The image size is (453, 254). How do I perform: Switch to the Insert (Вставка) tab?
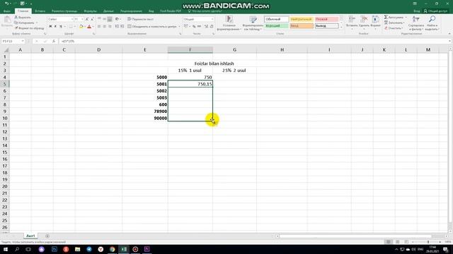[40, 11]
